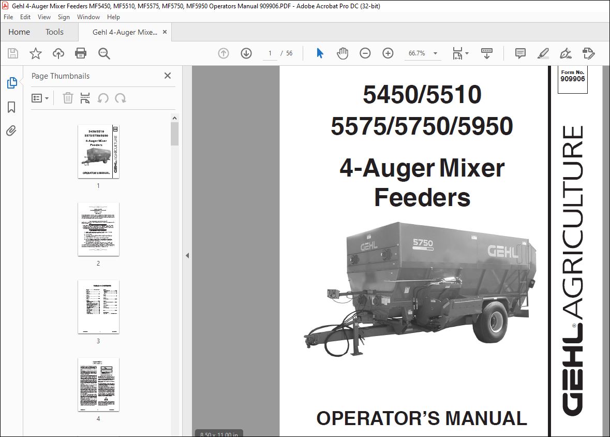The width and height of the screenshot is (610, 437).
Task: Rotate page counterclockwise
Action: tap(103, 98)
